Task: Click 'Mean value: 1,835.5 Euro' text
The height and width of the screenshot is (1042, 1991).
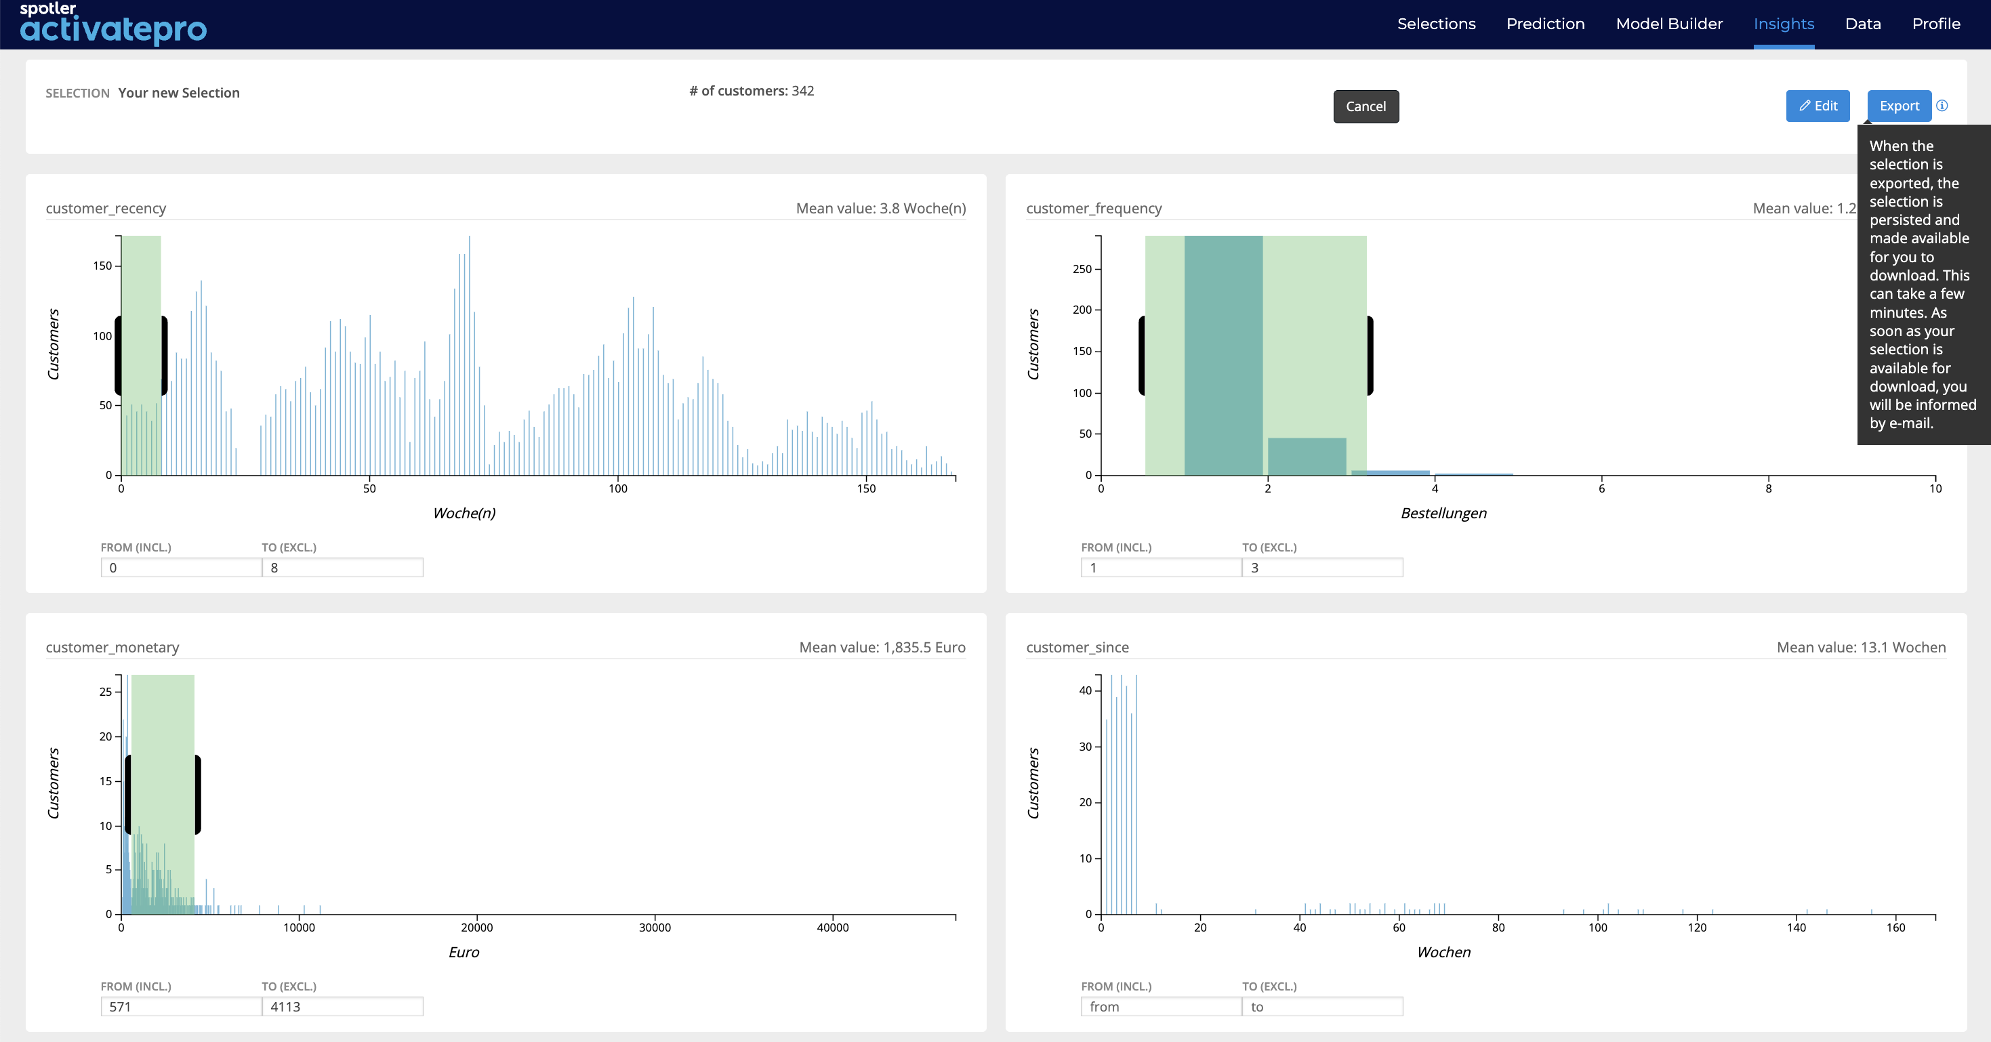Action: pyautogui.click(x=882, y=647)
